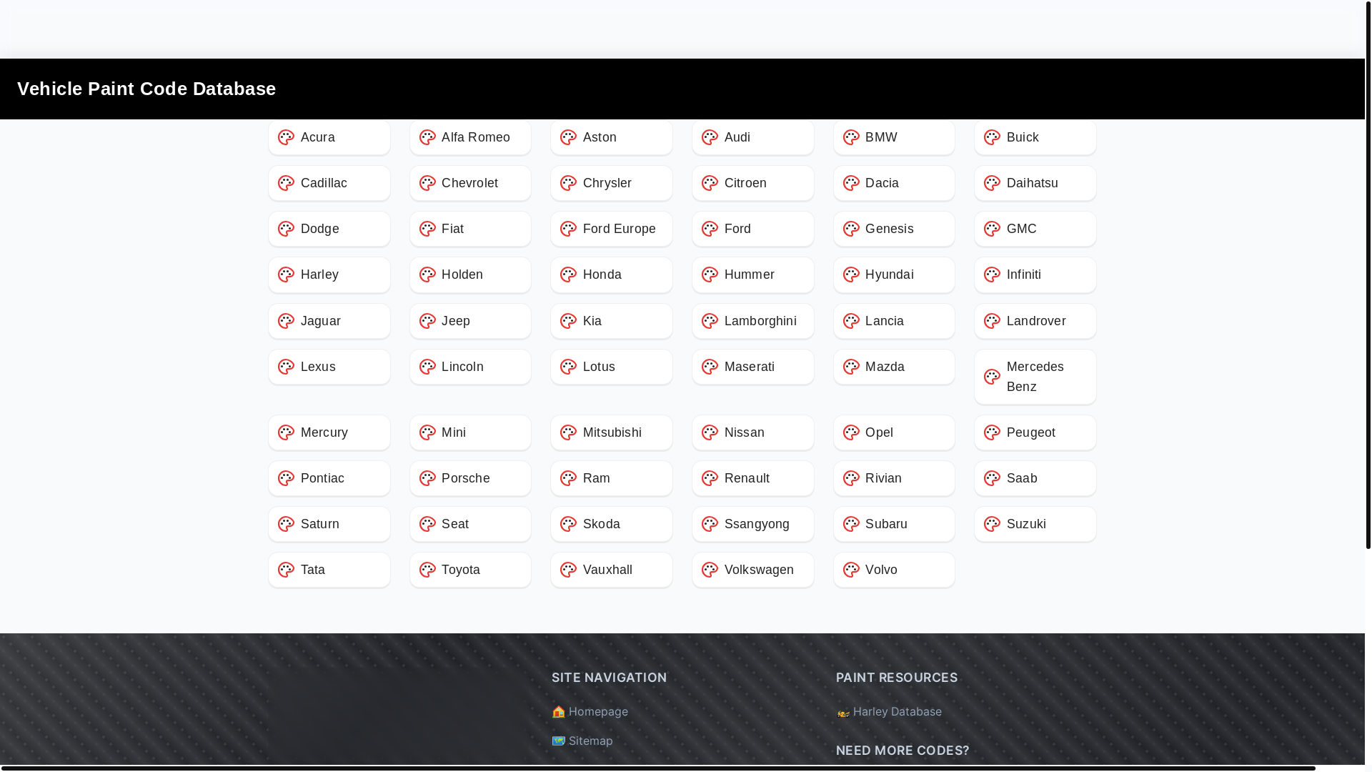1372x772 pixels.
Task: Select Pontiac paint codes
Action: click(x=329, y=478)
